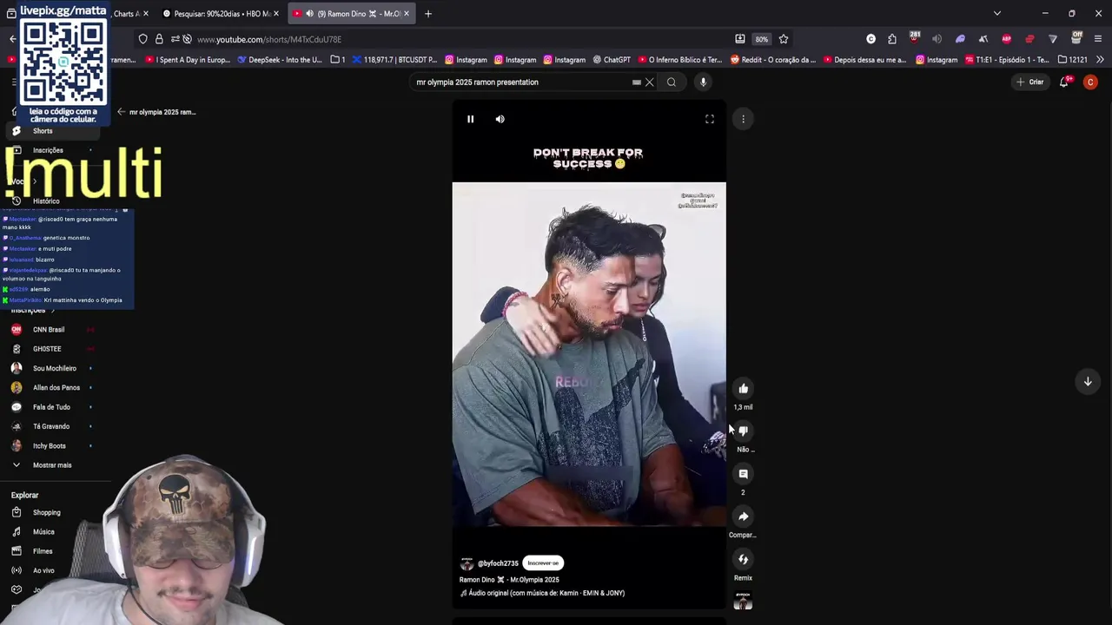1112x625 pixels.
Task: Open the ABP adblock extension icon
Action: click(x=1007, y=39)
